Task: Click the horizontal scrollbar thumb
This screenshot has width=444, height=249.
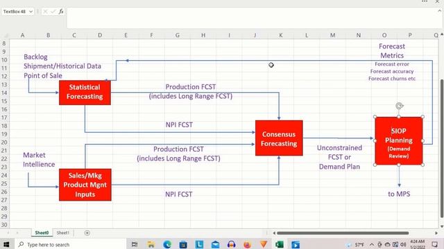Action: [343, 233]
